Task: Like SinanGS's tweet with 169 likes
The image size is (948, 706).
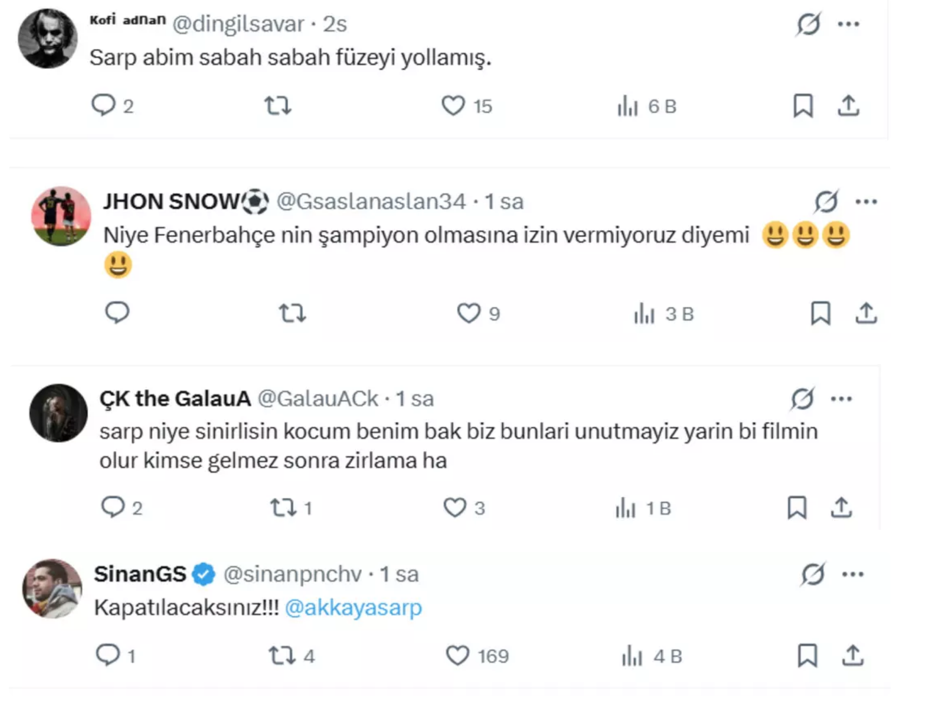Action: (x=457, y=656)
